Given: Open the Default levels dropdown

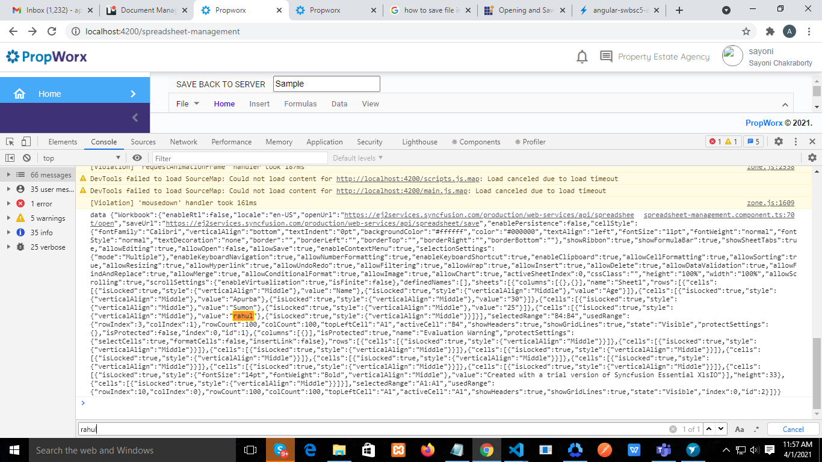Looking at the screenshot, I should (x=357, y=158).
